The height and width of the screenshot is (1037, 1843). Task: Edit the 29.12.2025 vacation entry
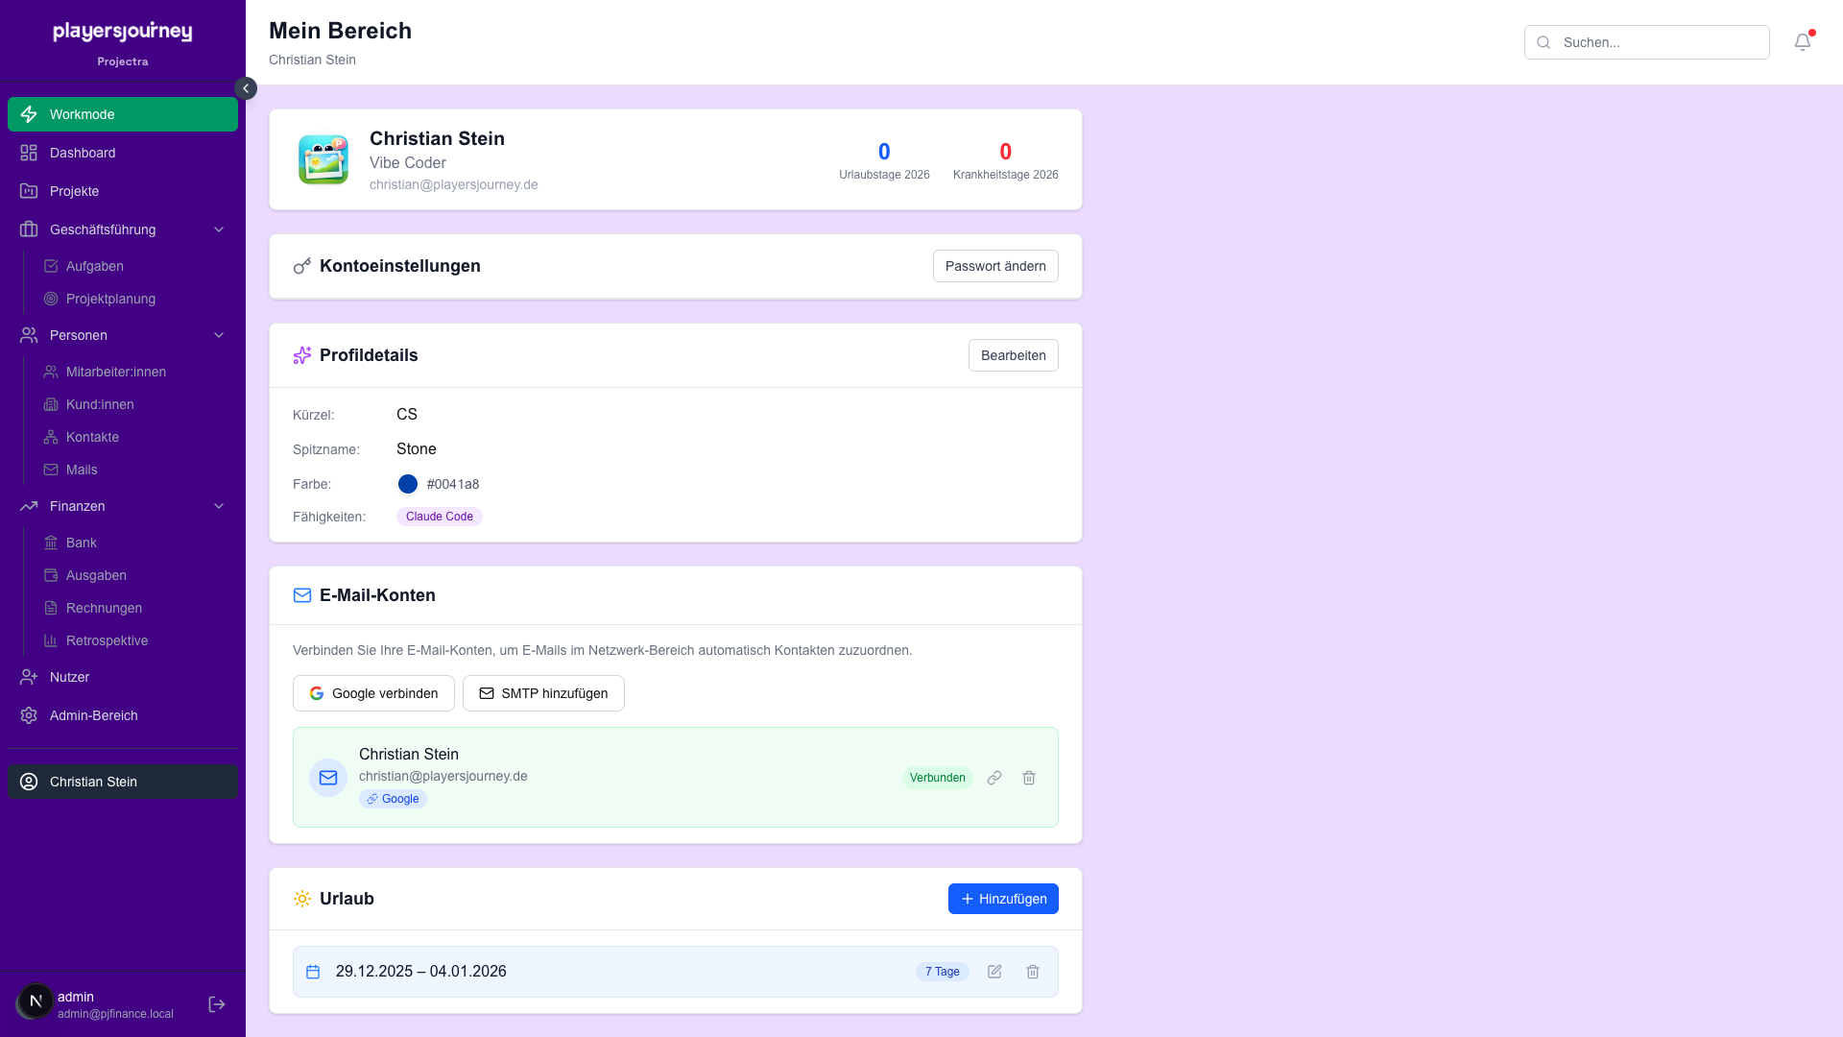tap(994, 972)
